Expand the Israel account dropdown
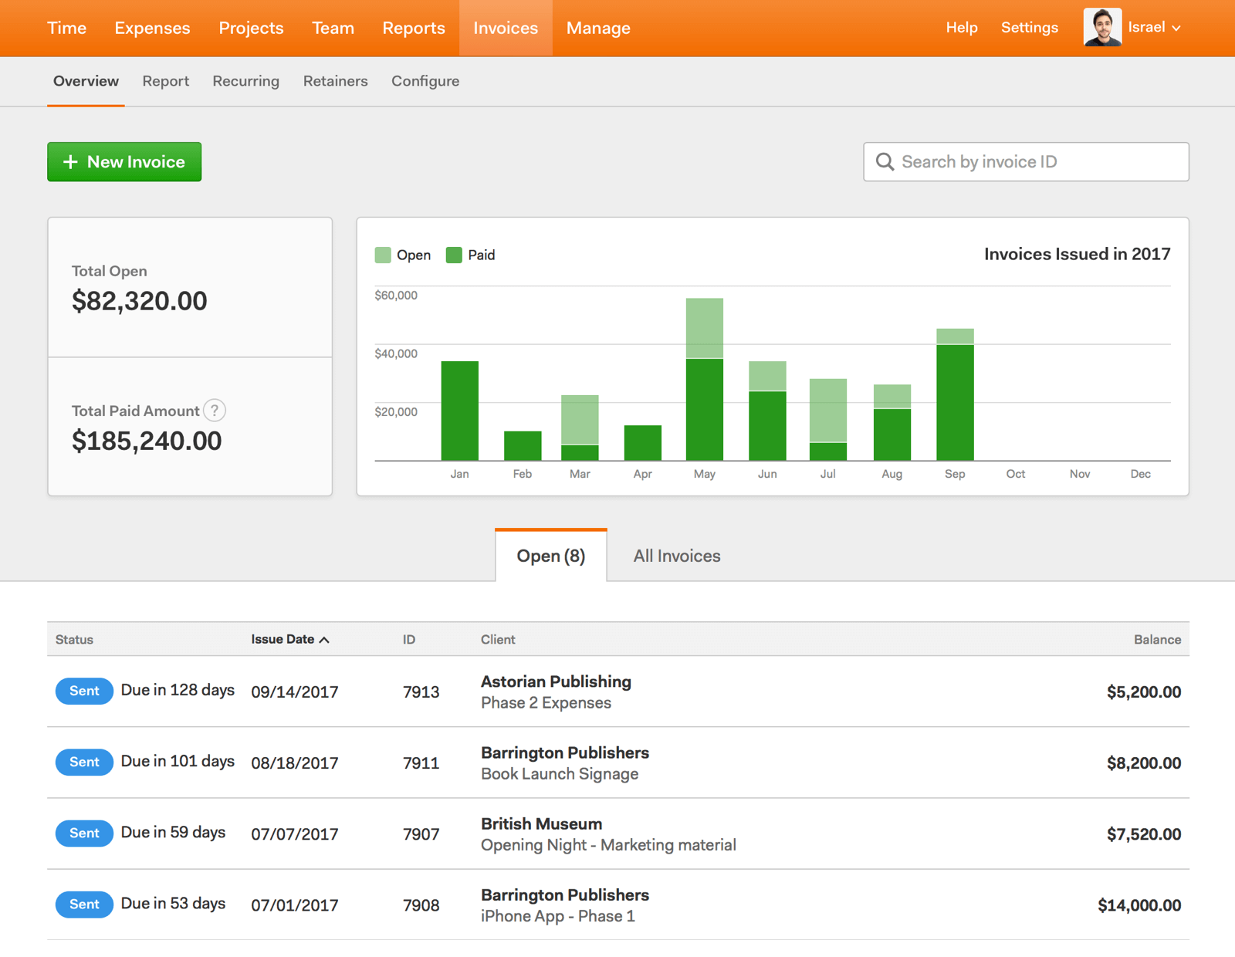The width and height of the screenshot is (1235, 957). coord(1176,28)
